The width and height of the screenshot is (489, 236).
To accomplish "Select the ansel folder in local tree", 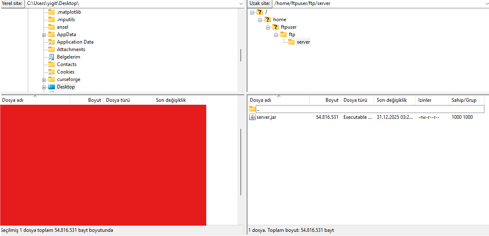I will point(62,27).
